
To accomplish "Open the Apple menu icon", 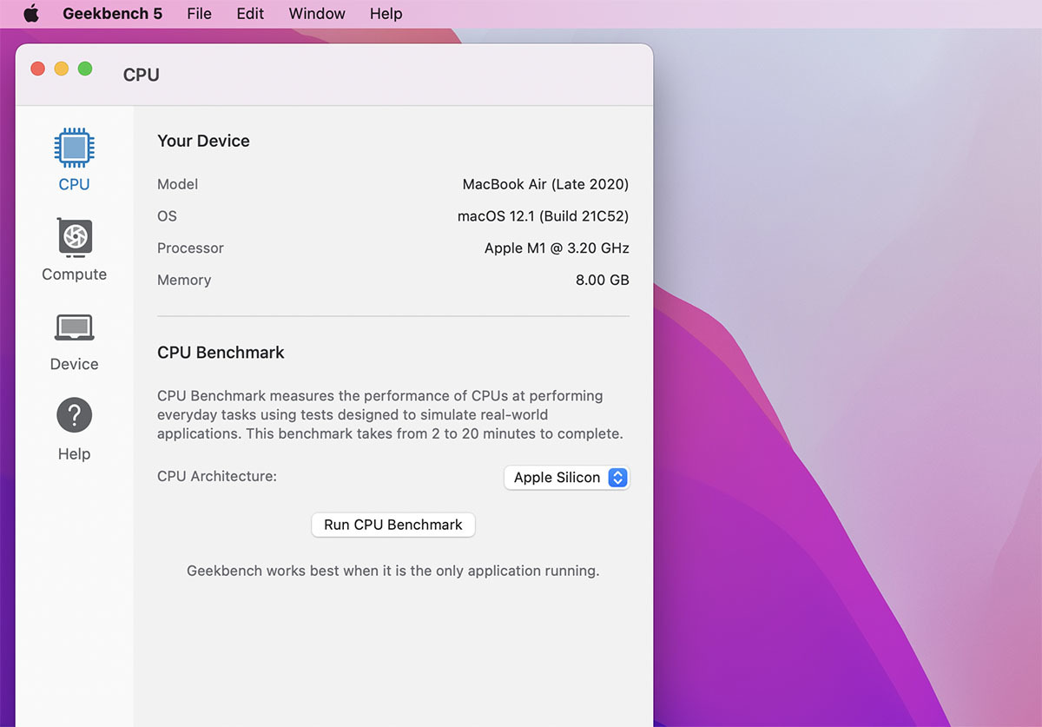I will 31,13.
